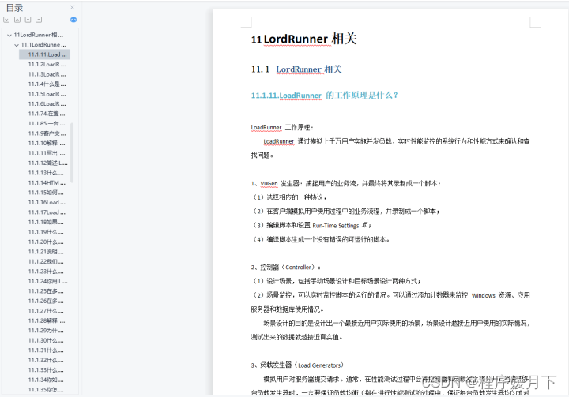
Task: Select outline entry 11.1.28解释
Action: (x=47, y=320)
